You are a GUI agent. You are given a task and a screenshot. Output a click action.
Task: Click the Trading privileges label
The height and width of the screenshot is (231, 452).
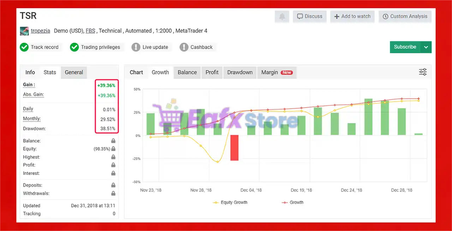pyautogui.click(x=101, y=47)
